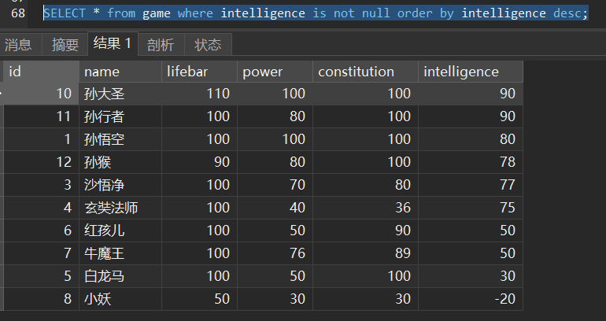Click intelligence value 80 of 孙悟空

tap(471, 139)
